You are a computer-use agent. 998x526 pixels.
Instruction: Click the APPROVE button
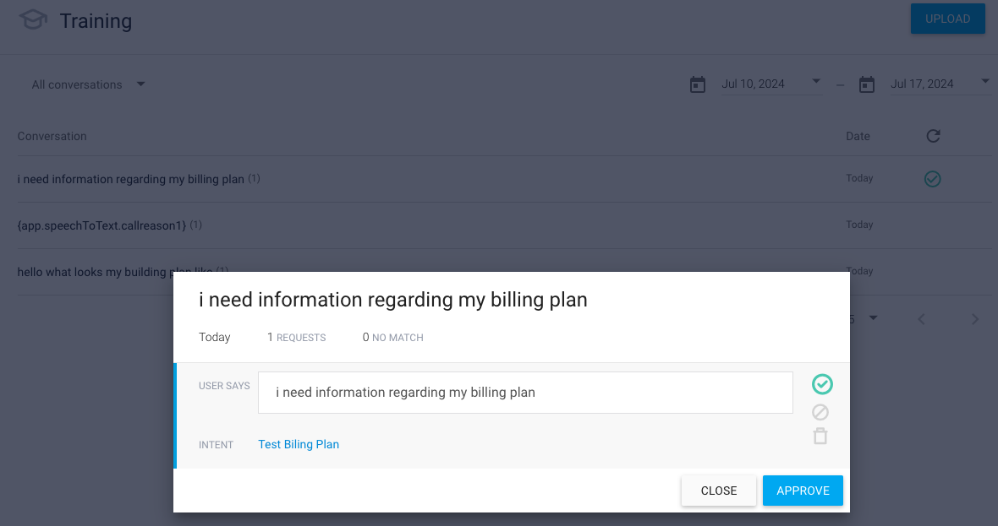click(x=803, y=491)
